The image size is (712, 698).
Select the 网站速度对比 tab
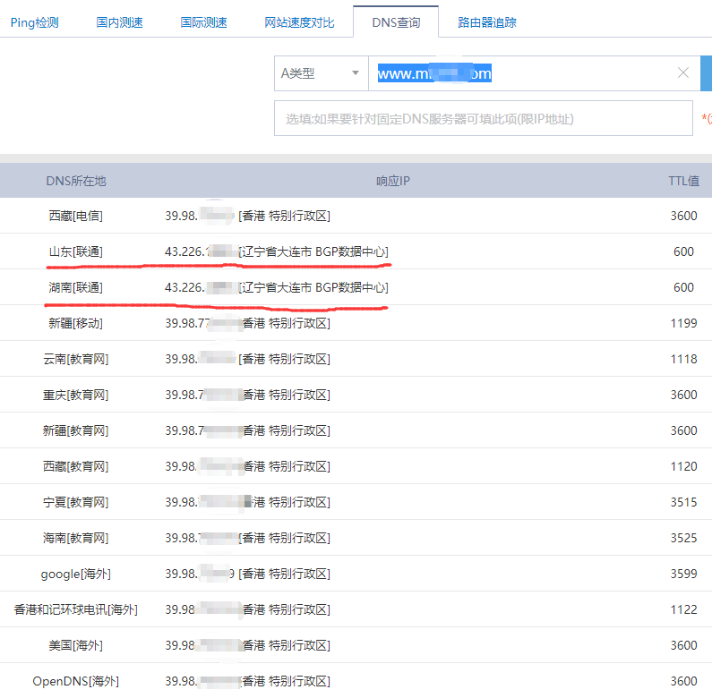299,22
